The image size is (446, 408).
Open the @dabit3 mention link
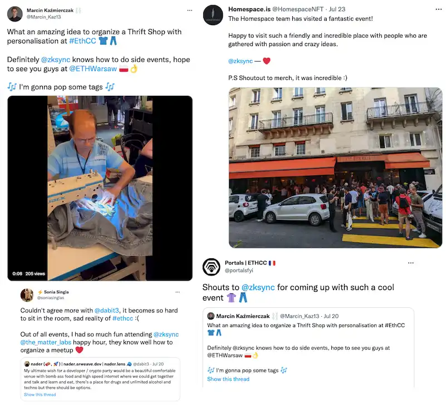click(x=107, y=311)
